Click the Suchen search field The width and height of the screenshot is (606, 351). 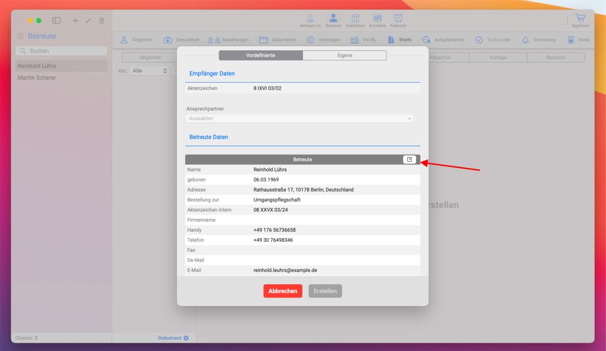[62, 51]
